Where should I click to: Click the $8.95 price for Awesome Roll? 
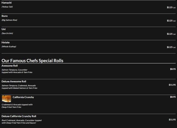[173, 69]
